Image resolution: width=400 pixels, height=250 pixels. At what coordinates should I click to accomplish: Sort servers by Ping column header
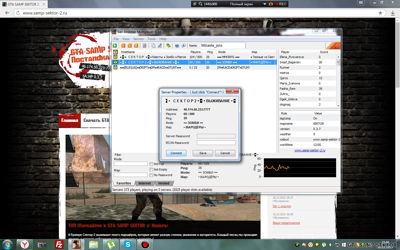[211, 52]
